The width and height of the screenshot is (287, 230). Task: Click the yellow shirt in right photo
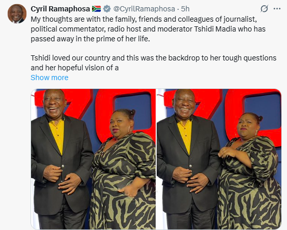click(185, 135)
